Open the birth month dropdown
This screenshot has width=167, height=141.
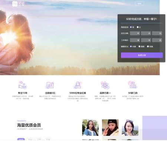[146, 33]
